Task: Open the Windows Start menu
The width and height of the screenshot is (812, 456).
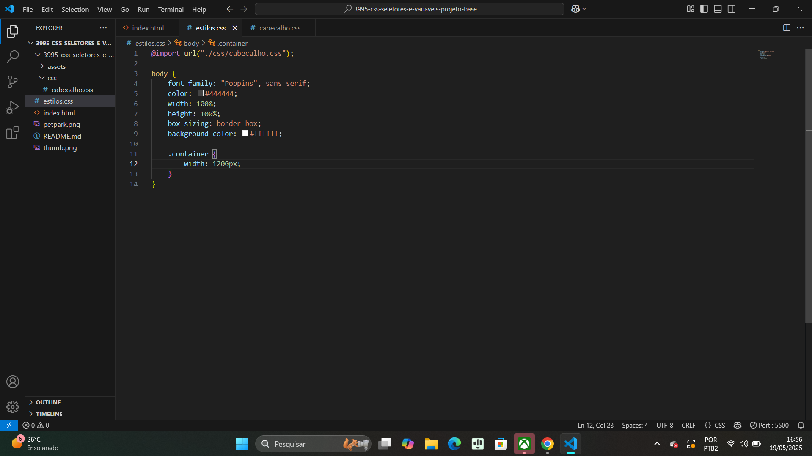Action: [x=242, y=444]
